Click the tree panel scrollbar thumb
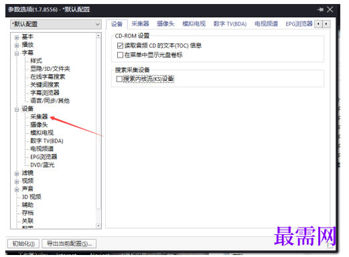Screen dimensions: 349x257 point(98,124)
